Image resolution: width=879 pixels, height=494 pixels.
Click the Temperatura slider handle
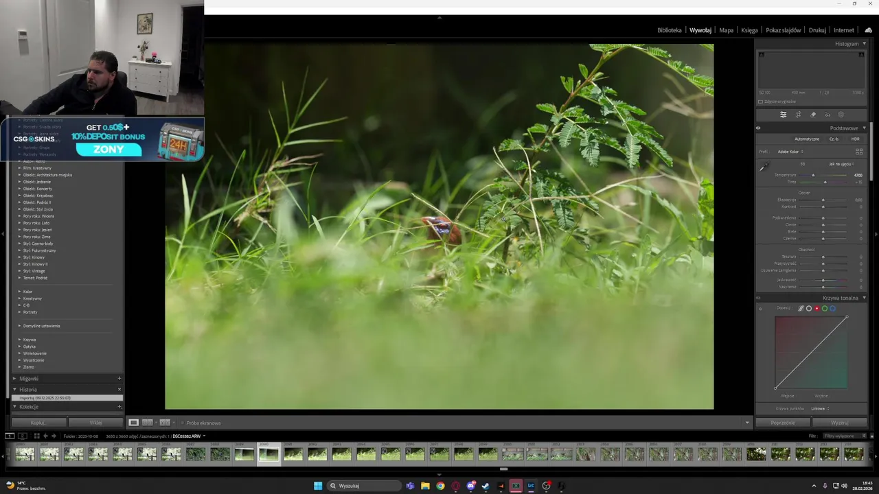coord(813,175)
